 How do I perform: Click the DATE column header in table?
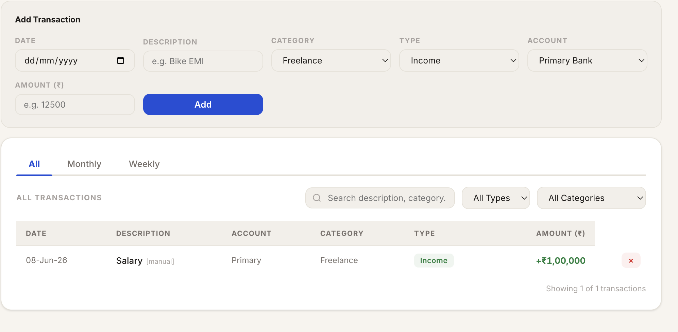point(36,234)
